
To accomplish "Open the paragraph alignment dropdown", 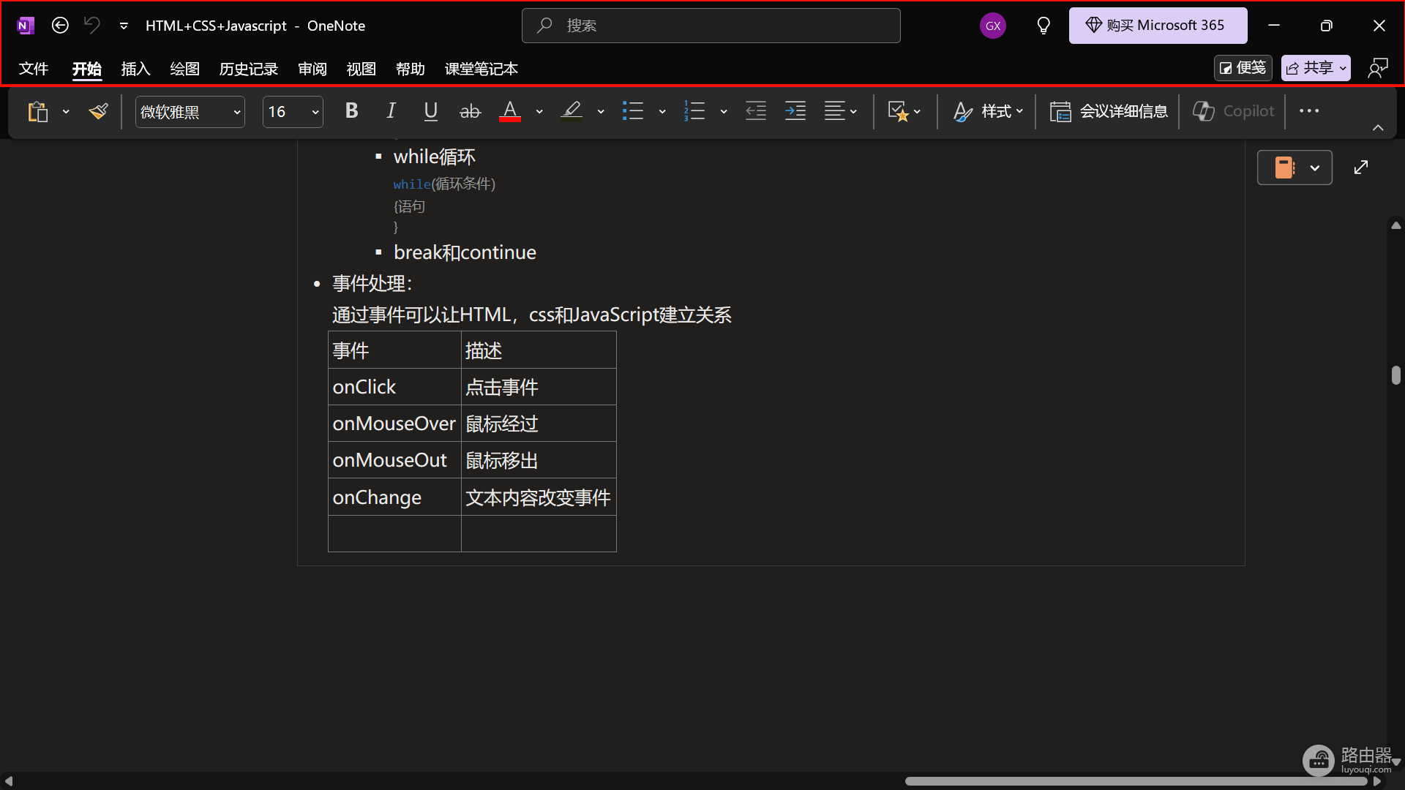I will pyautogui.click(x=841, y=111).
